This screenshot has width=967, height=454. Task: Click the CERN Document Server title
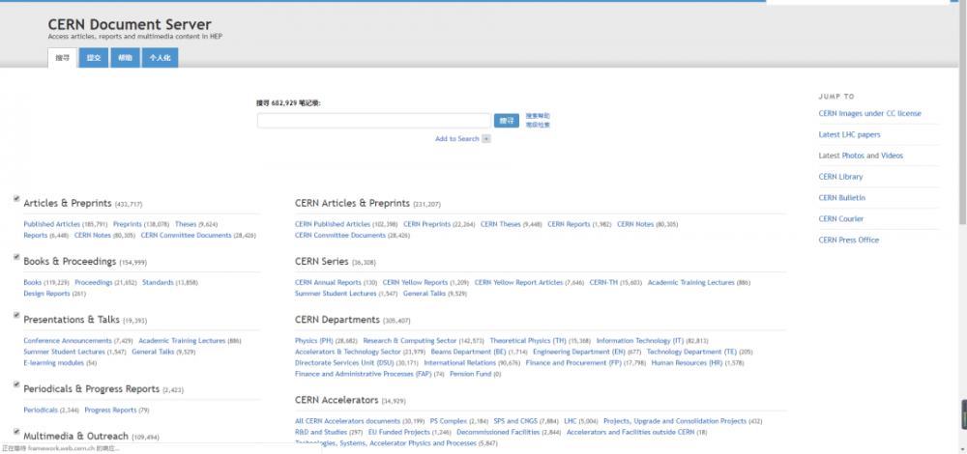[x=130, y=25]
